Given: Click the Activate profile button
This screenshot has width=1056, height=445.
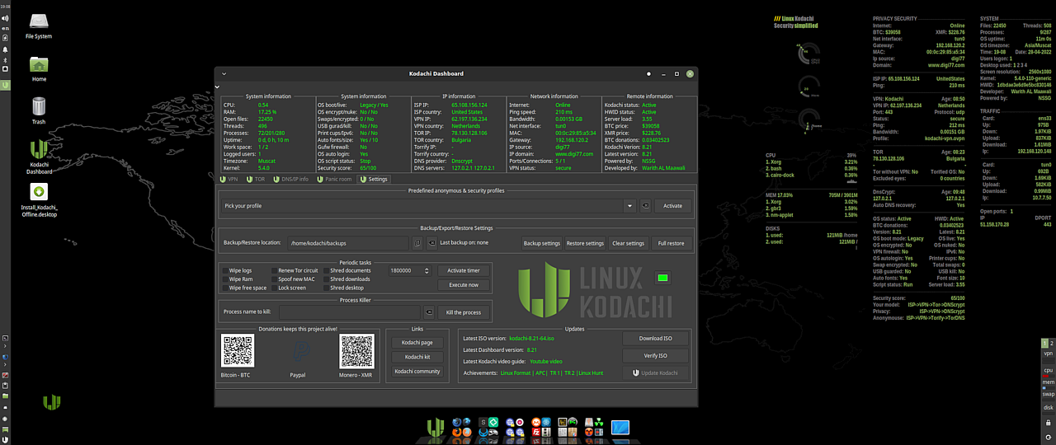Looking at the screenshot, I should click(x=673, y=206).
